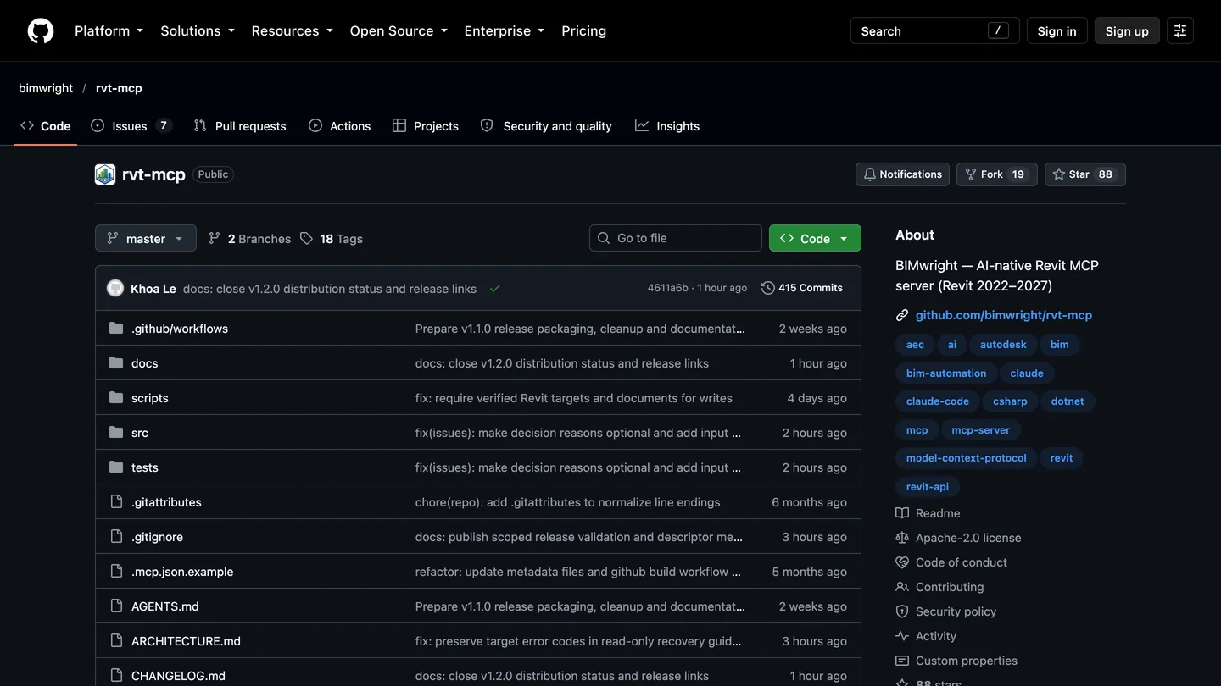
Task: Switch to the Pull requests tab
Action: 240,126
